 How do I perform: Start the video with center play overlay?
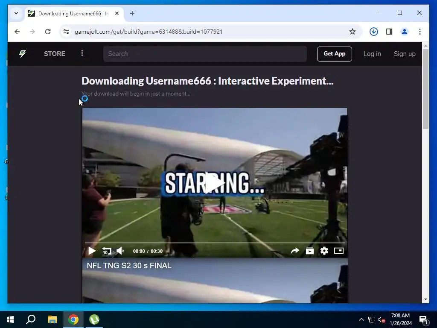point(214,183)
